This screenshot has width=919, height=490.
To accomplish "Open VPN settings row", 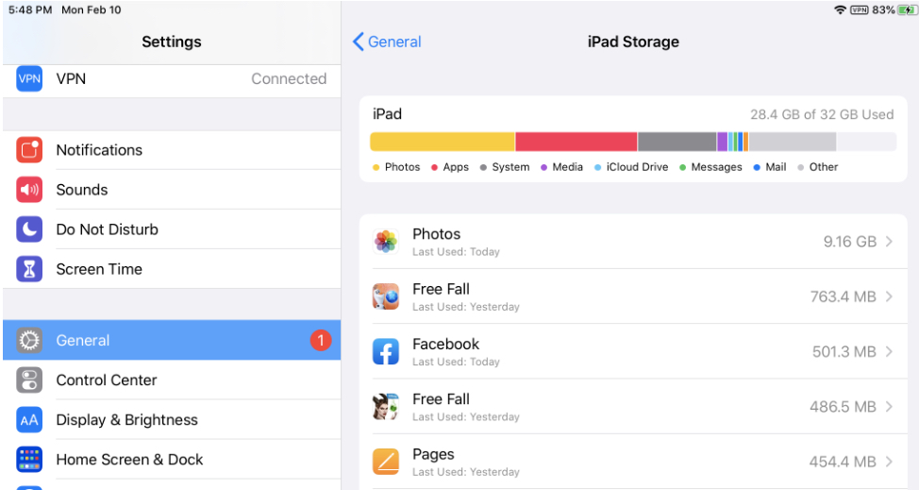I will click(x=172, y=79).
